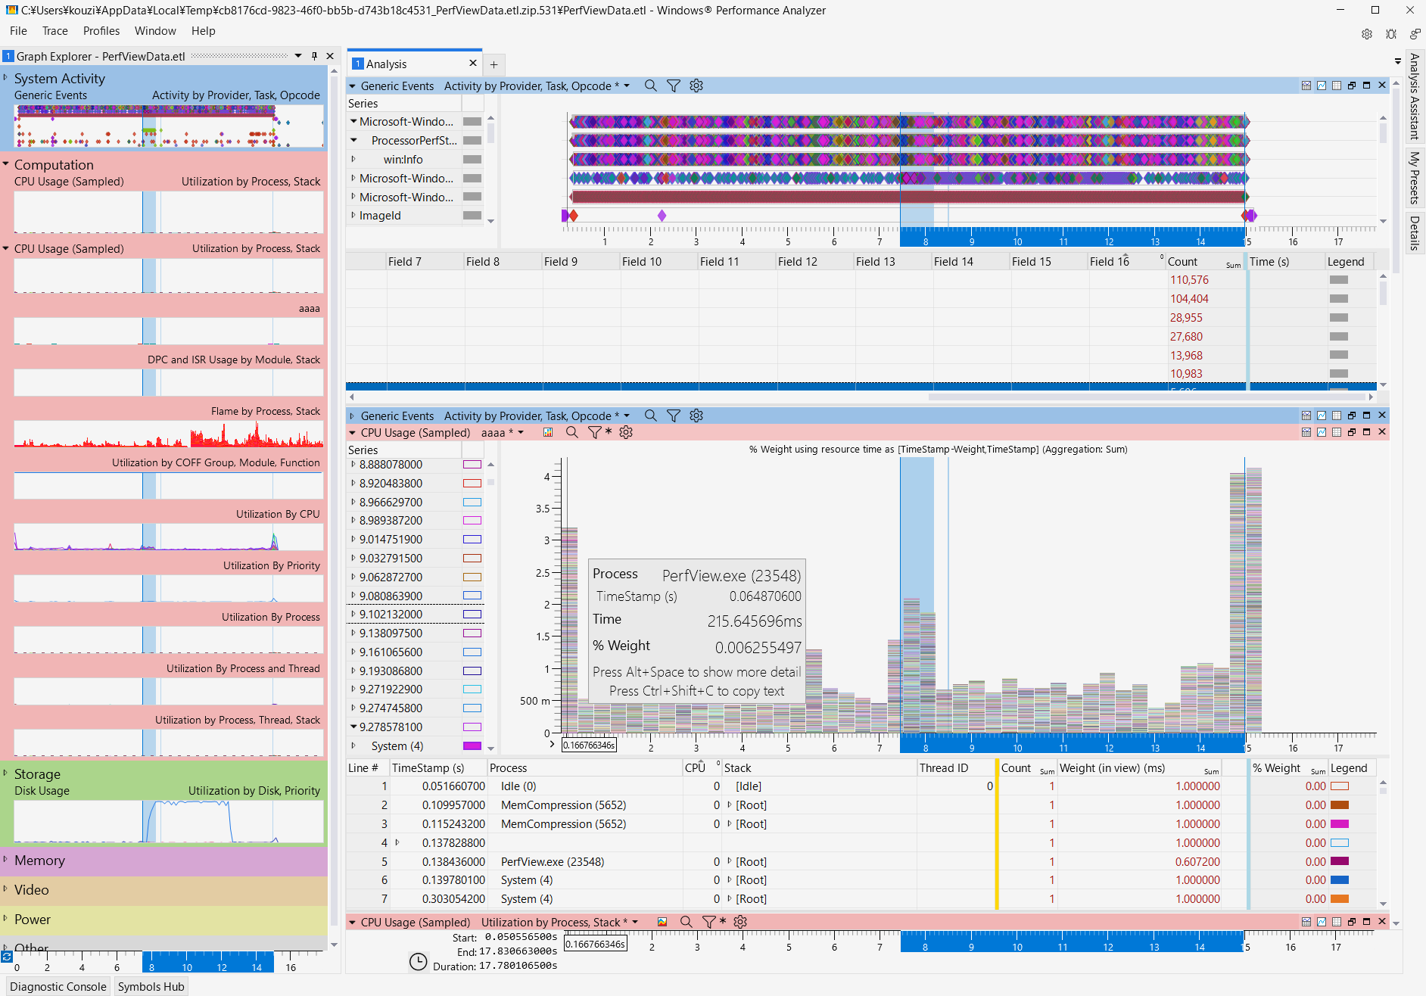Expand the win:Info tree item
Image resolution: width=1426 pixels, height=996 pixels.
point(354,159)
